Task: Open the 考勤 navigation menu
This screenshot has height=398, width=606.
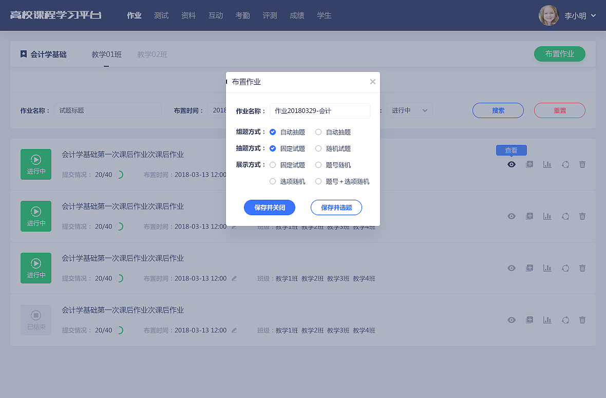Action: tap(243, 15)
